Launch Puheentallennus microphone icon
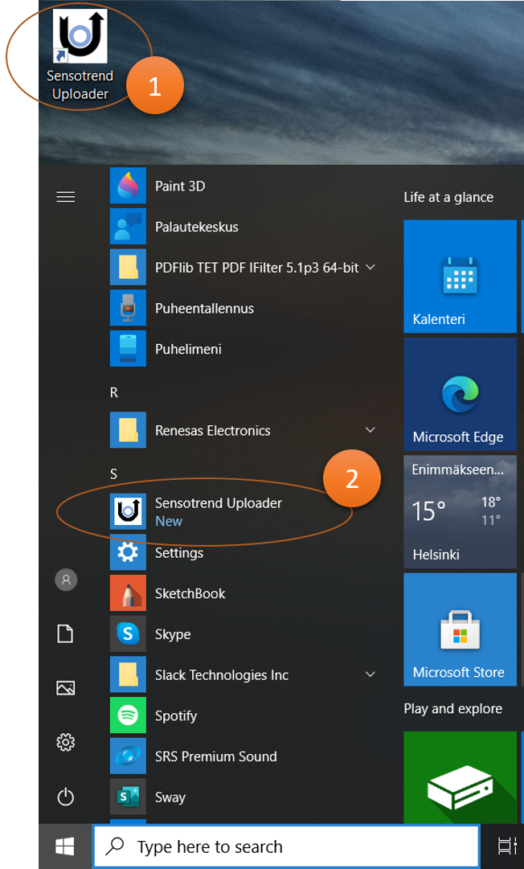 [128, 308]
